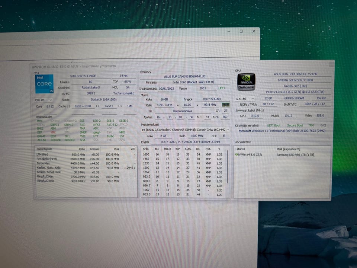Image resolution: width=357 pixels, height=268 pixels.
Task: Click the BIOS date 02/01/2023
Action: coord(167,89)
